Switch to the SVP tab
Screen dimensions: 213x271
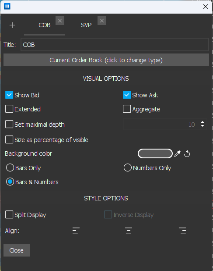[x=86, y=25]
